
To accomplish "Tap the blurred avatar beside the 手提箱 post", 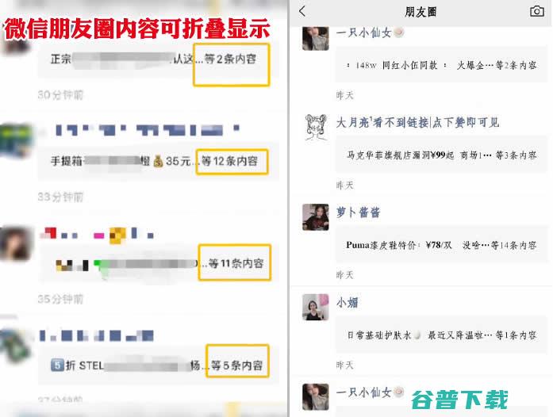I will click(x=16, y=140).
